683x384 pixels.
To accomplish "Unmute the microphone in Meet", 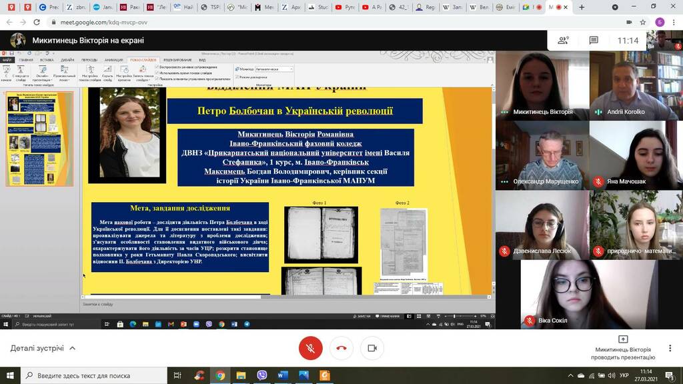I will (311, 348).
